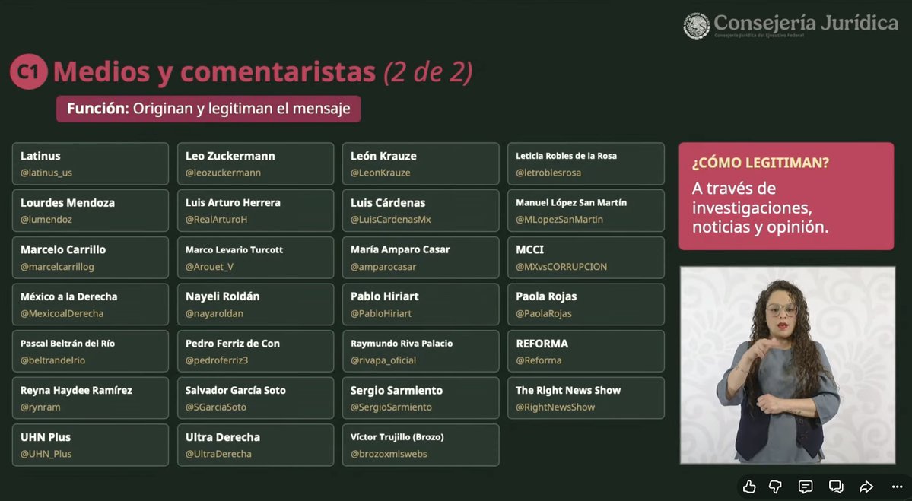Select the Marco Levario Turcott card
This screenshot has height=501, width=912.
pyautogui.click(x=256, y=258)
